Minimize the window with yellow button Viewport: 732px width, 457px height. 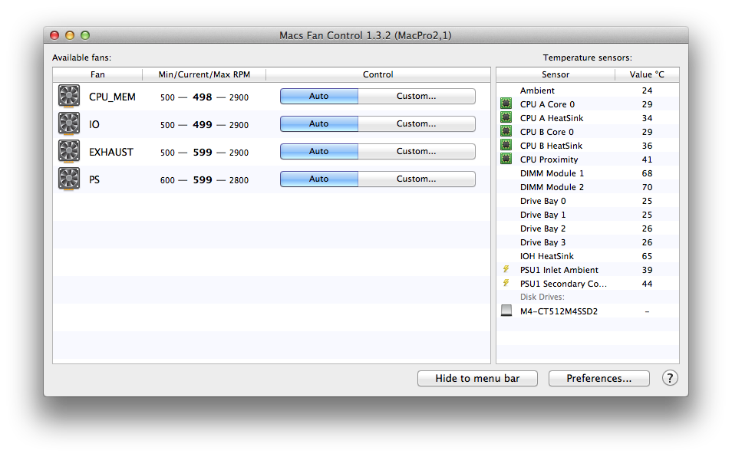point(70,35)
